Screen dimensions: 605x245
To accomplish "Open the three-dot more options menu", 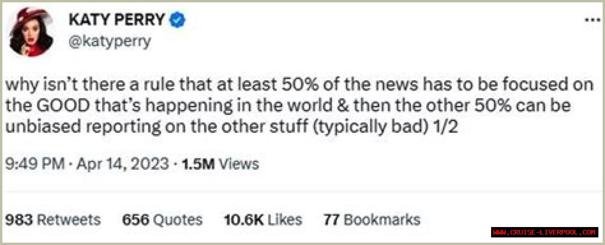I will pyautogui.click(x=592, y=20).
